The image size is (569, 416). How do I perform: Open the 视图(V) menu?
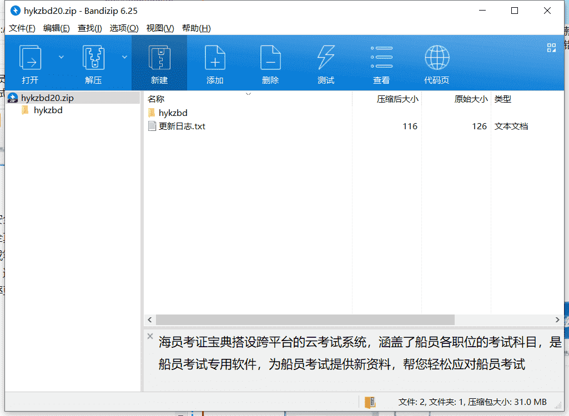[160, 28]
